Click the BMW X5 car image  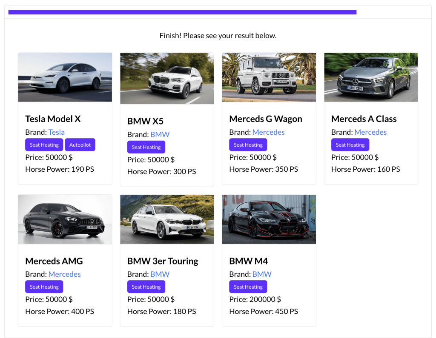click(167, 78)
